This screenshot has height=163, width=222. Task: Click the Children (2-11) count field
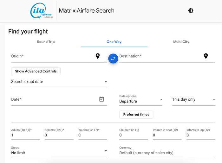(x=134, y=134)
